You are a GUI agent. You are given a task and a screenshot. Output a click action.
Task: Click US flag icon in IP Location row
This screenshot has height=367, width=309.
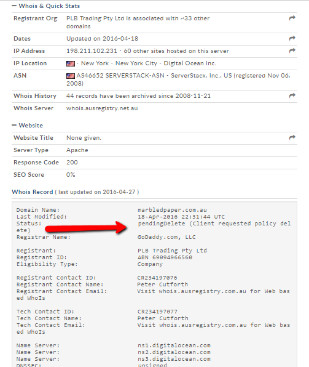pos(71,63)
